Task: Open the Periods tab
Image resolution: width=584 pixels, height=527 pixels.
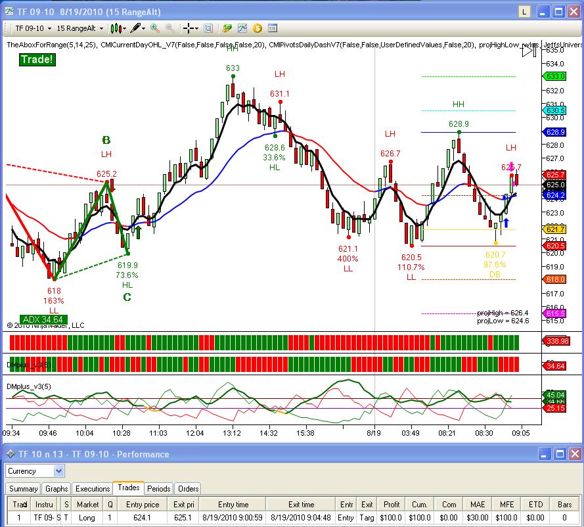Action: pos(159,489)
